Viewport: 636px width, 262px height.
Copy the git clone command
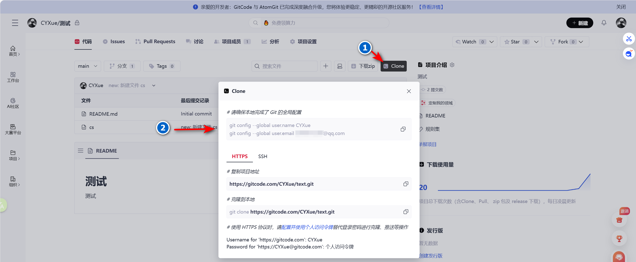pos(405,212)
